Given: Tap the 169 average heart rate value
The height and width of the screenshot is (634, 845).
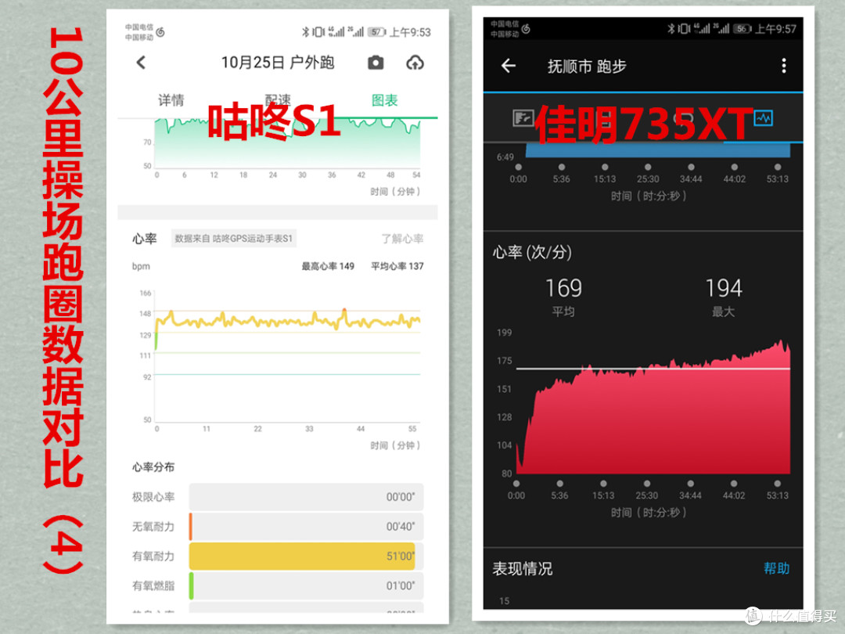Looking at the screenshot, I should click(x=563, y=288).
